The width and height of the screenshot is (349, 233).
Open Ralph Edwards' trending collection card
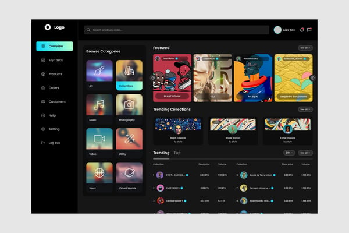[178, 130]
